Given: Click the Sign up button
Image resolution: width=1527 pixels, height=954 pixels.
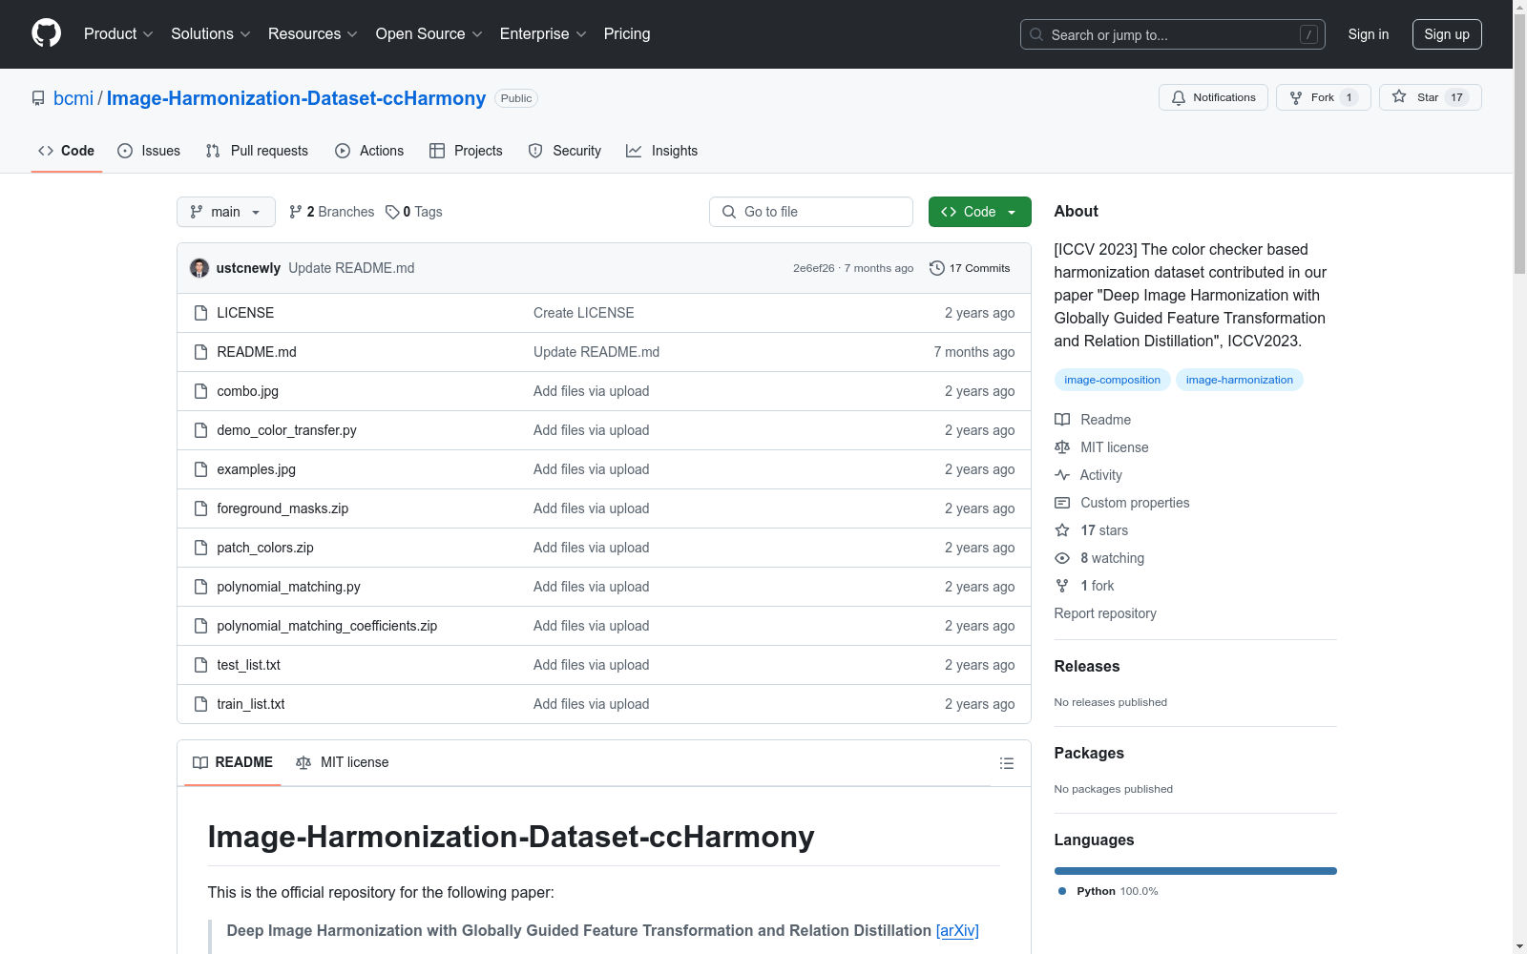Looking at the screenshot, I should coord(1447,34).
